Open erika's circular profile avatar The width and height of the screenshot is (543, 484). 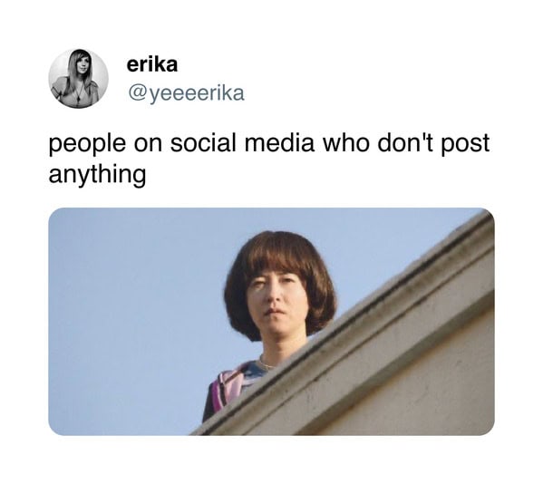point(78,78)
